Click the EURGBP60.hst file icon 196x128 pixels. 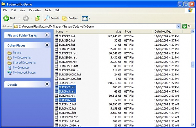click(x=57, y=62)
